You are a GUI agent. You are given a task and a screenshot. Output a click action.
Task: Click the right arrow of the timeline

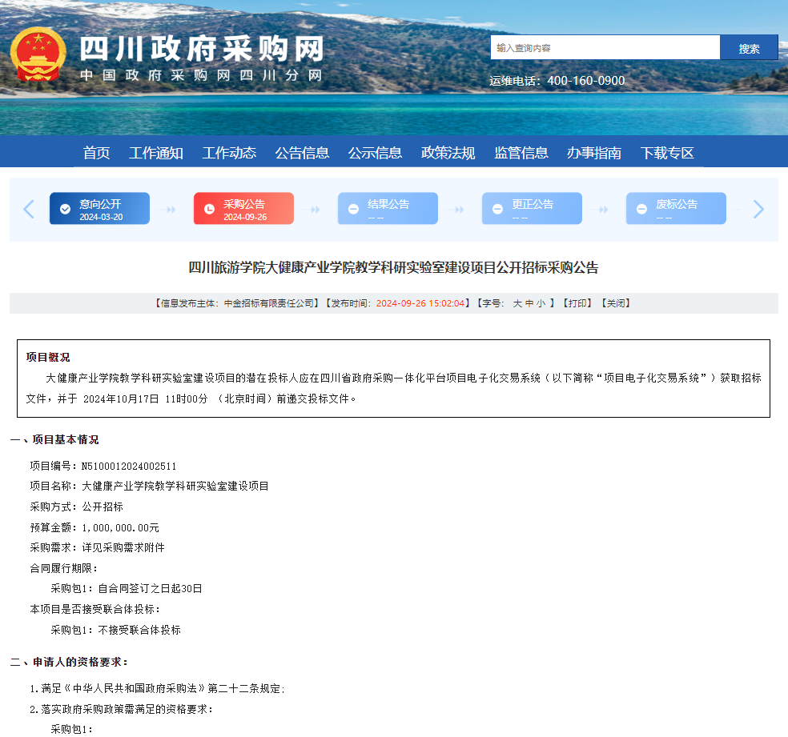758,209
